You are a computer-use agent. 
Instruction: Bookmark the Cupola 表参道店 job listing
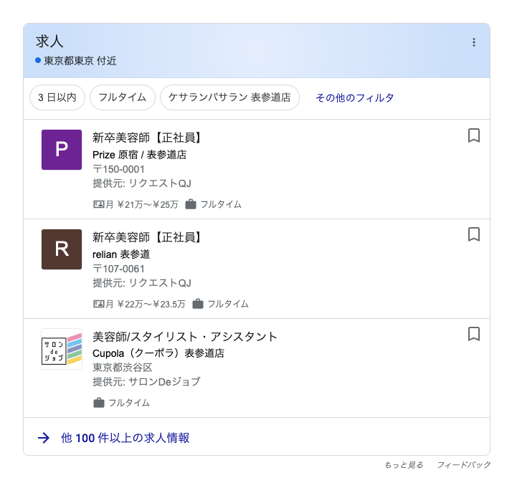473,334
